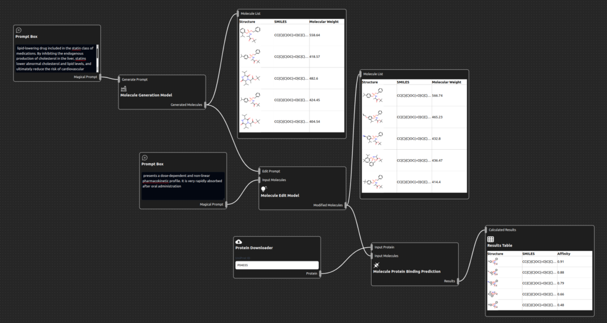Click the Edit Prompt input port

(259, 171)
